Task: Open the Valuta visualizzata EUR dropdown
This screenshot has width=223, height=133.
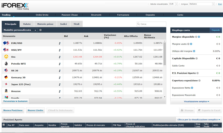Action: point(173,4)
